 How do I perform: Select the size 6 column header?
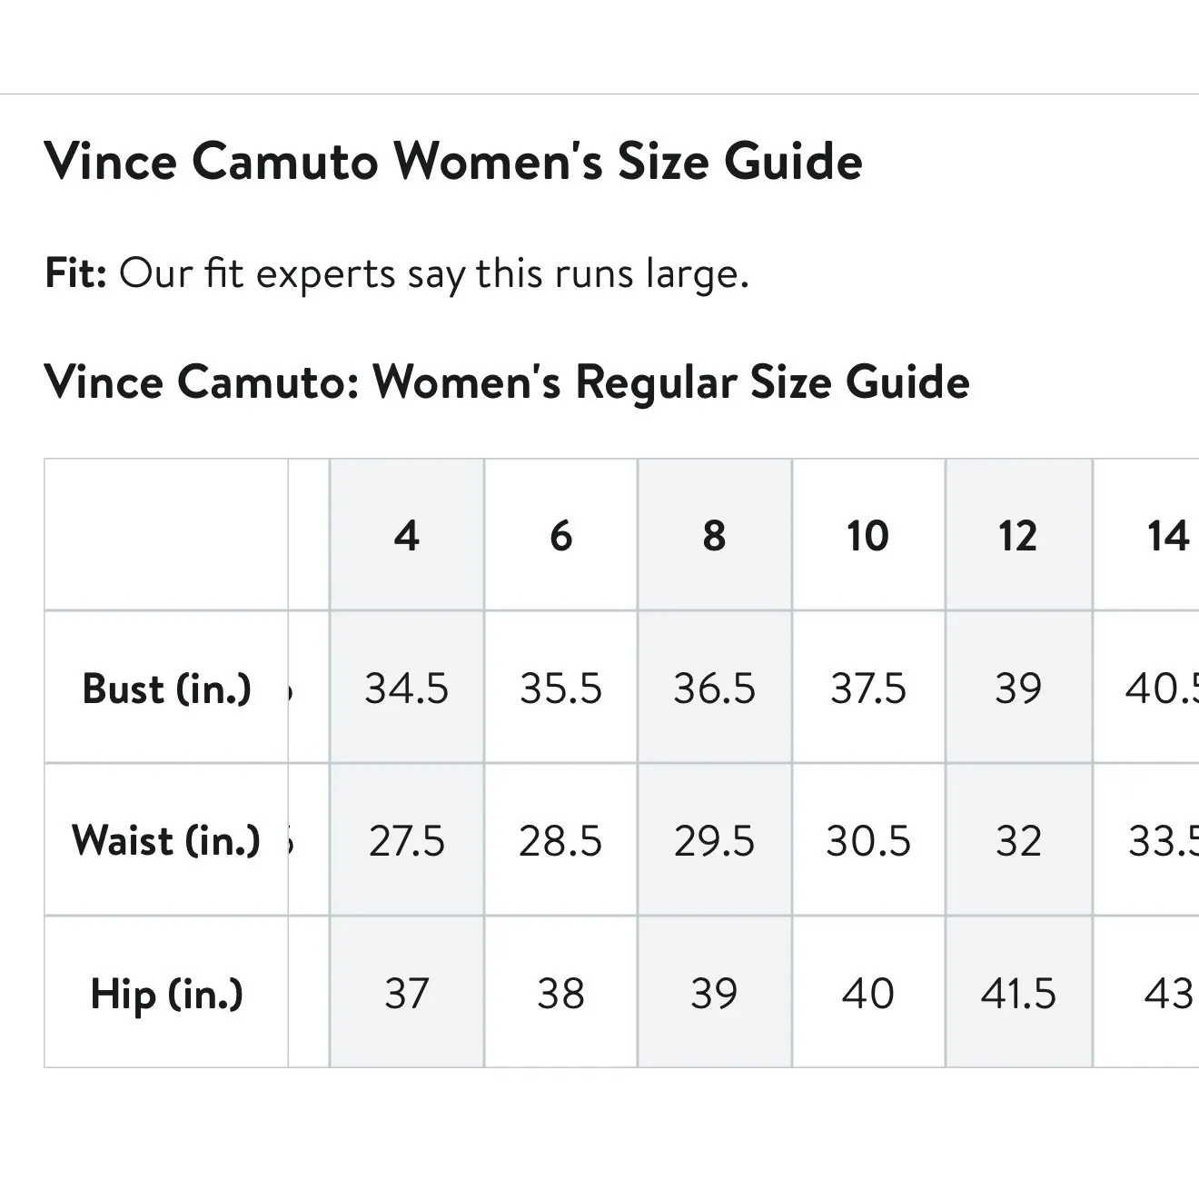click(x=560, y=536)
